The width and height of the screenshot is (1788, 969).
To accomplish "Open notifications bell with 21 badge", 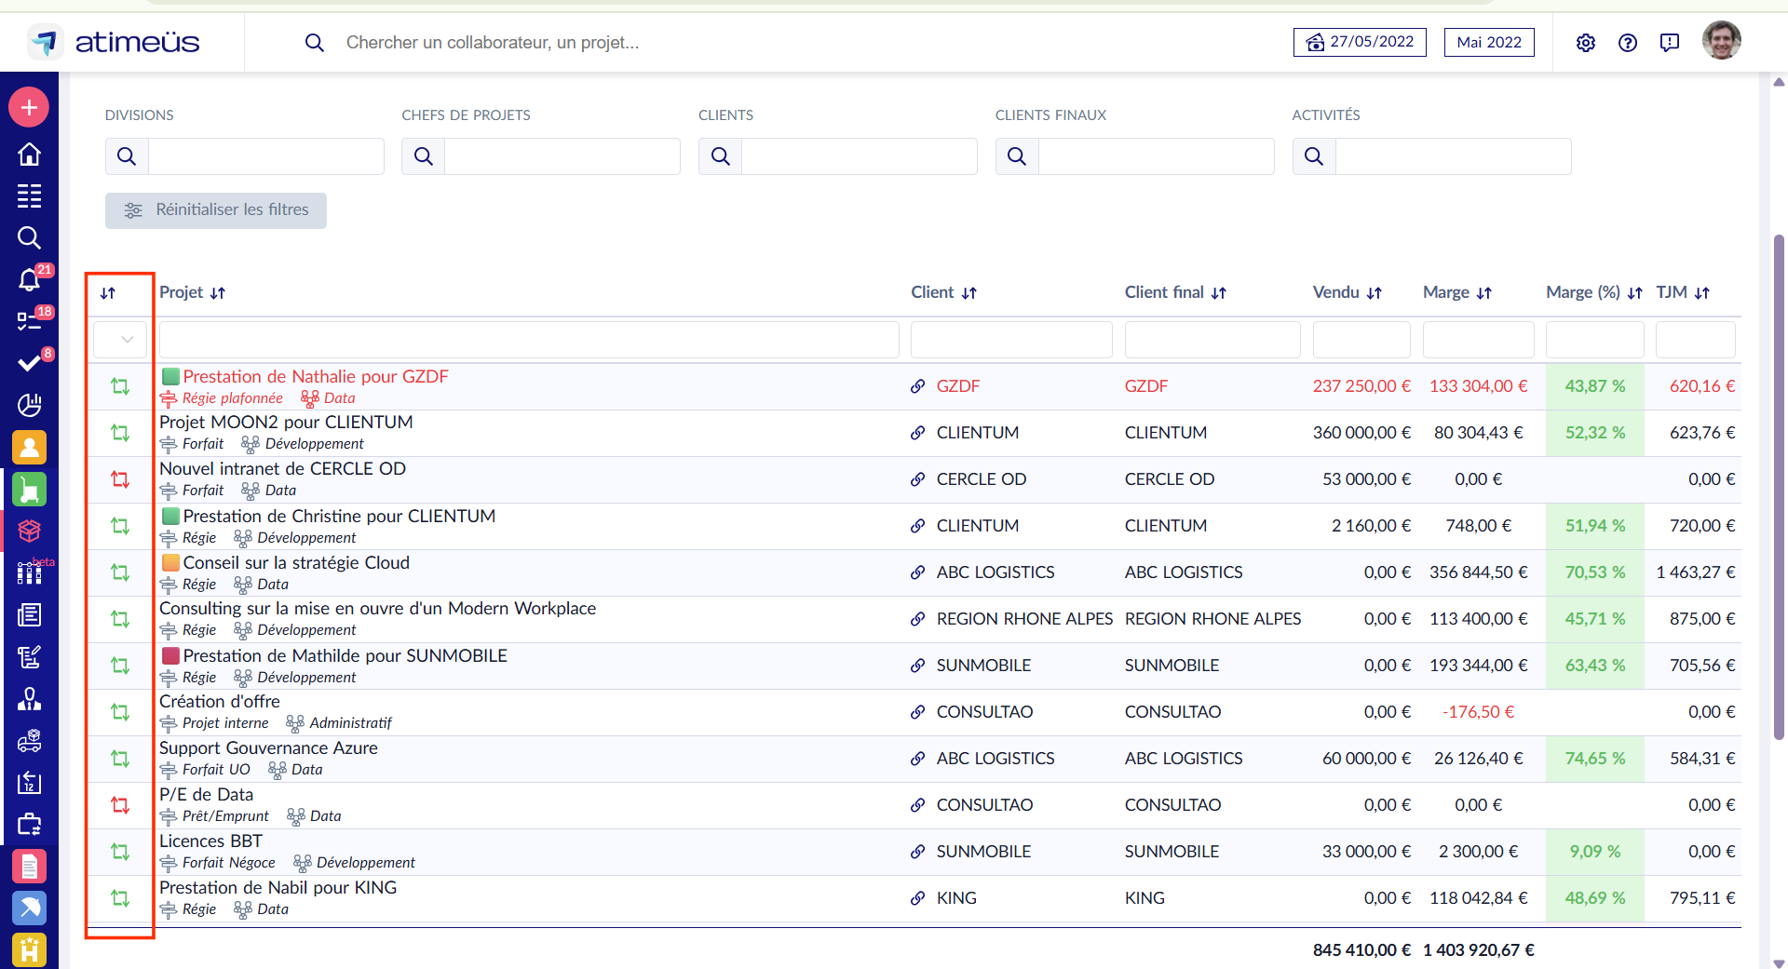I will pos(29,279).
